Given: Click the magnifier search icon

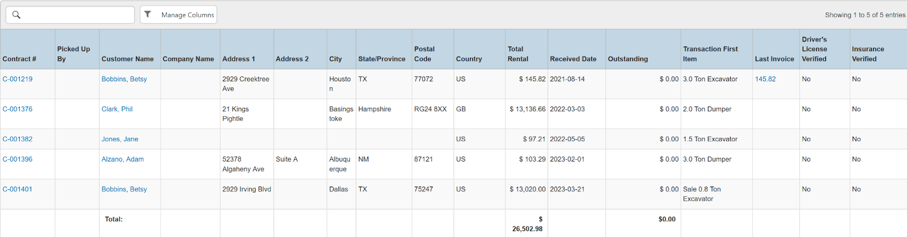Looking at the screenshot, I should 16,15.
